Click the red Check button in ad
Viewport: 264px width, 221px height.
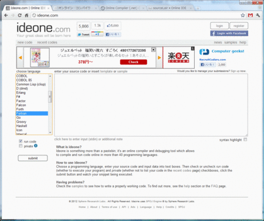pyautogui.click(x=133, y=62)
